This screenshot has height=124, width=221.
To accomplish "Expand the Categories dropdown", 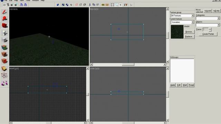I will (219, 18).
